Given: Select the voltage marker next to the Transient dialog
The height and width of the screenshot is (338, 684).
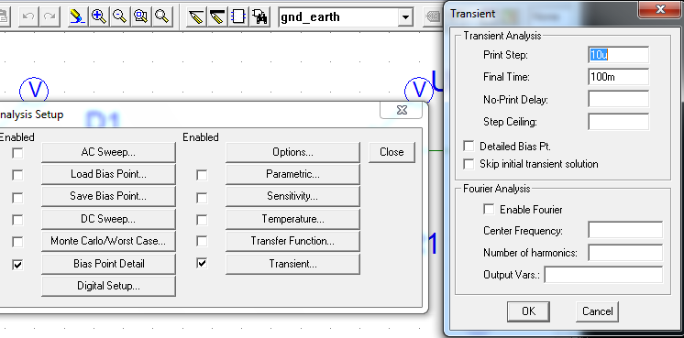Looking at the screenshot, I should click(x=419, y=91).
